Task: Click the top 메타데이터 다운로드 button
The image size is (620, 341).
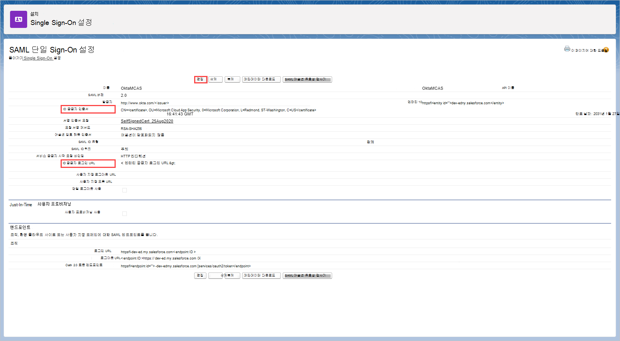Action: click(x=261, y=79)
